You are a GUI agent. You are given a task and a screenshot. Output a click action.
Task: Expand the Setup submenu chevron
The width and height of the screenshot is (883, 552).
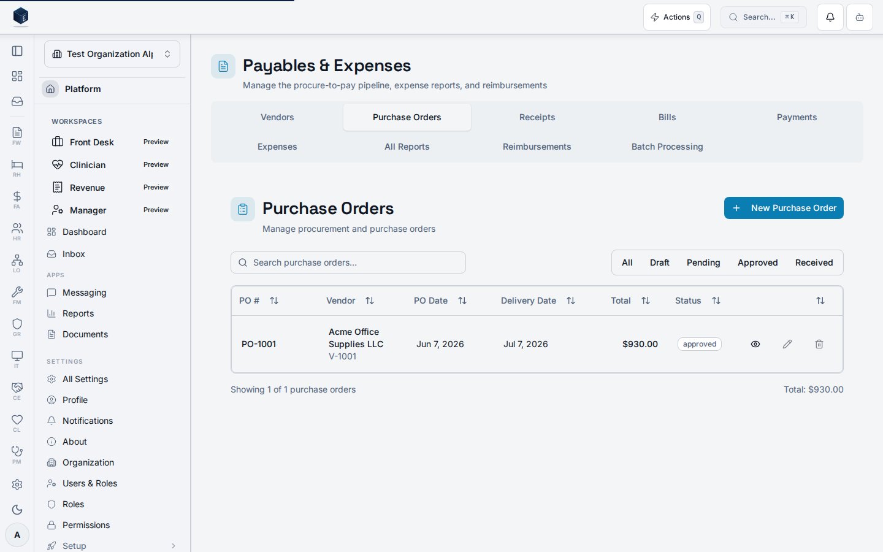coord(174,546)
